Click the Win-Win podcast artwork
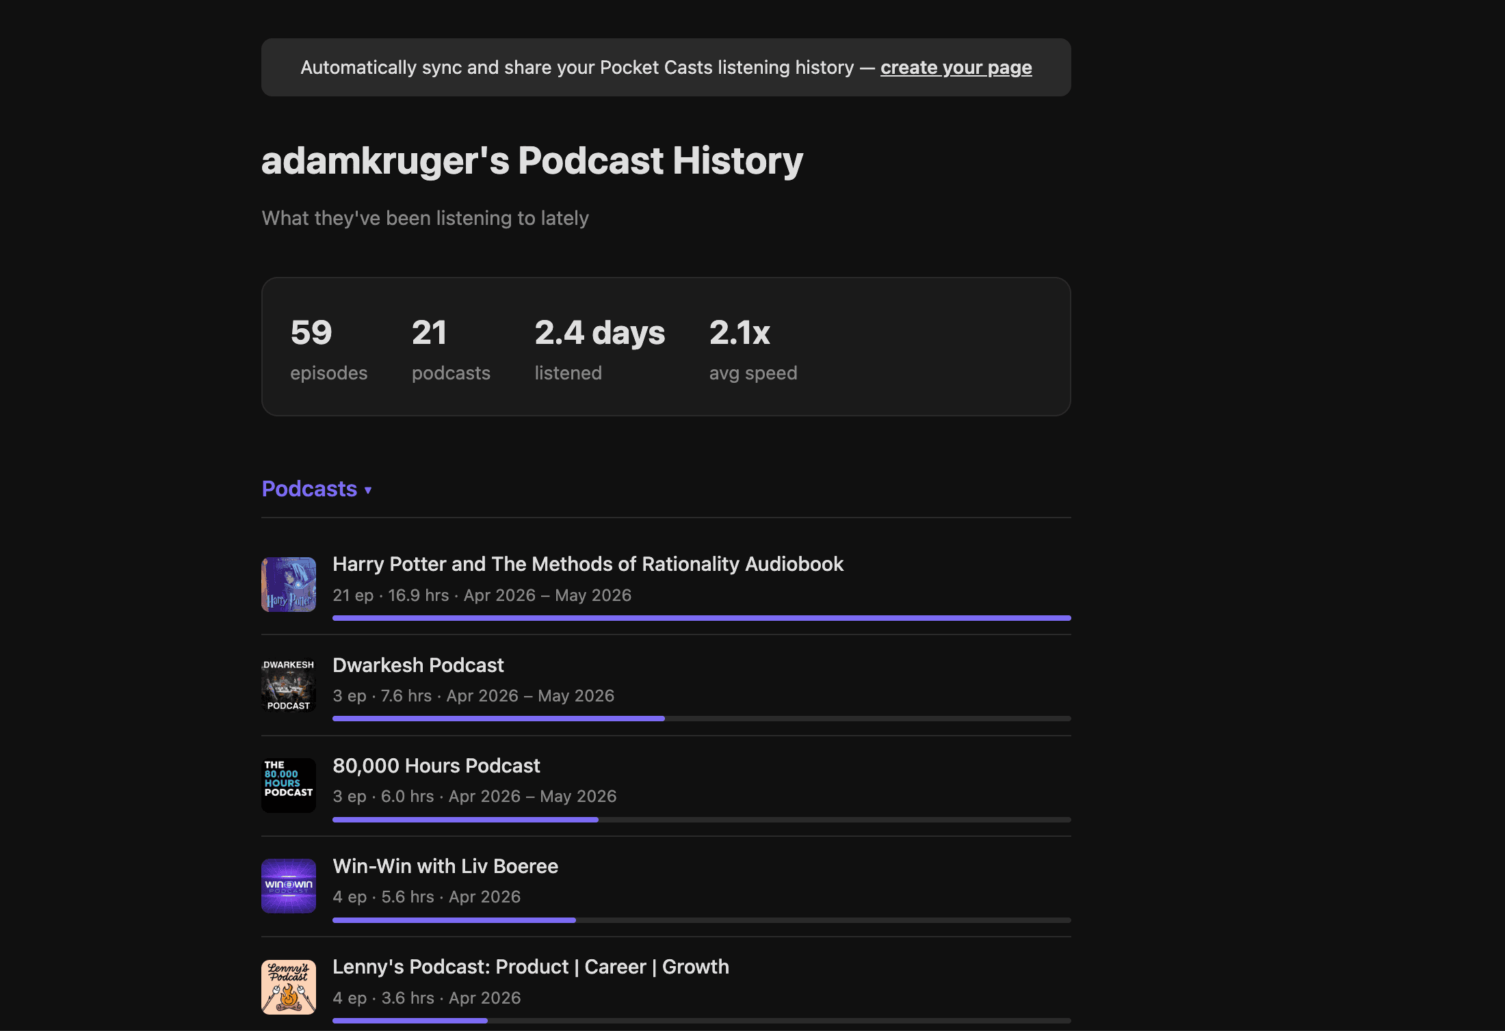1505x1031 pixels. tap(289, 886)
